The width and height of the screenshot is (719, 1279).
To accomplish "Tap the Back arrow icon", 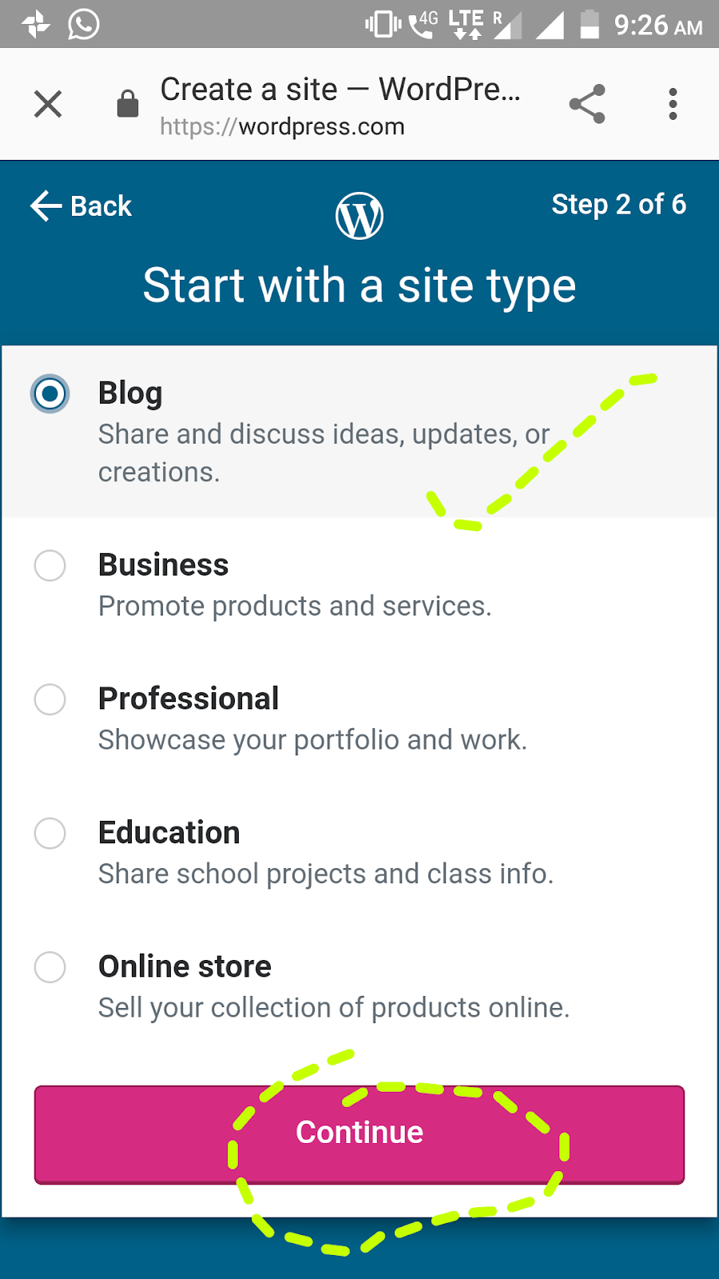I will 46,206.
